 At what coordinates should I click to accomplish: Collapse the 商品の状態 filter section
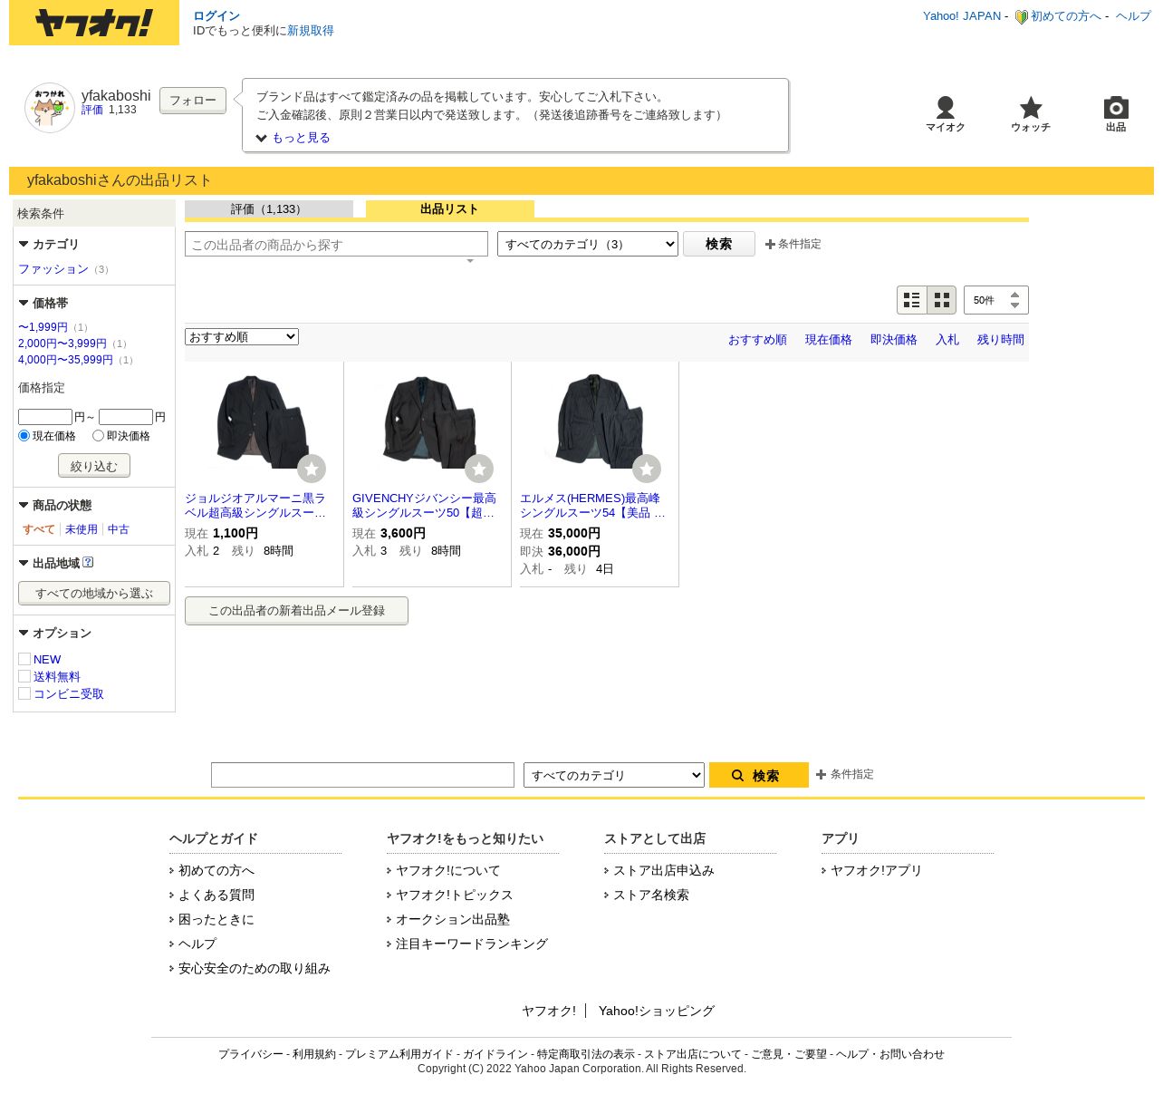click(x=55, y=506)
